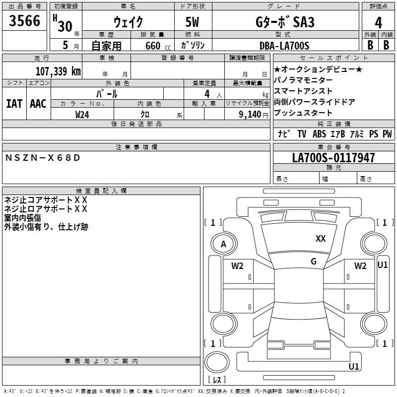Click the 検査員記入欄 header
The image size is (397, 397).
[101, 191]
